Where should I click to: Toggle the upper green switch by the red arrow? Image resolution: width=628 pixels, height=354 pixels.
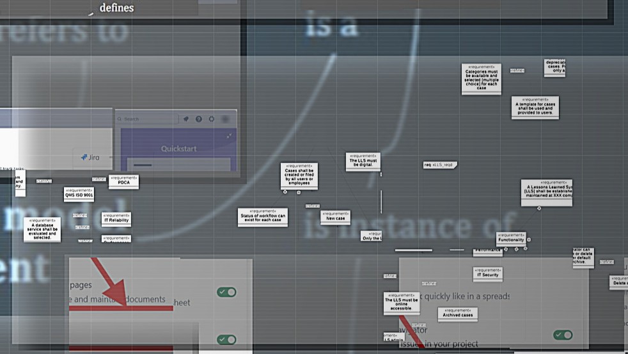click(x=226, y=292)
